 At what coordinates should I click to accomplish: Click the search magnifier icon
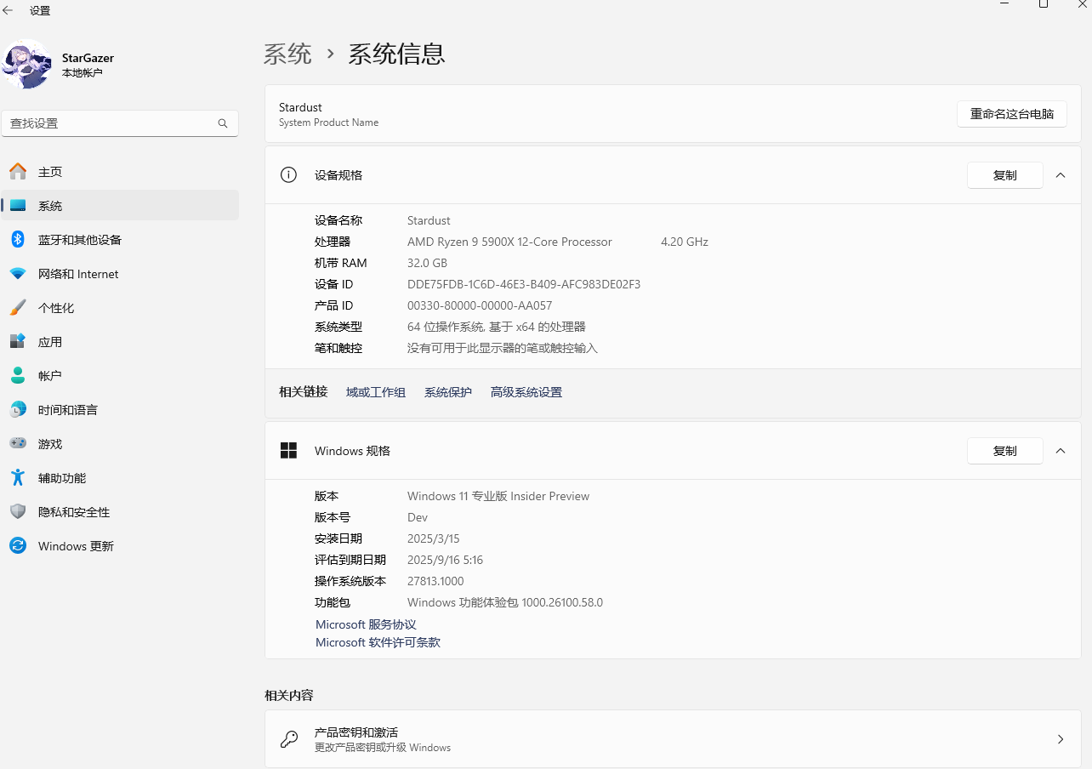(223, 123)
